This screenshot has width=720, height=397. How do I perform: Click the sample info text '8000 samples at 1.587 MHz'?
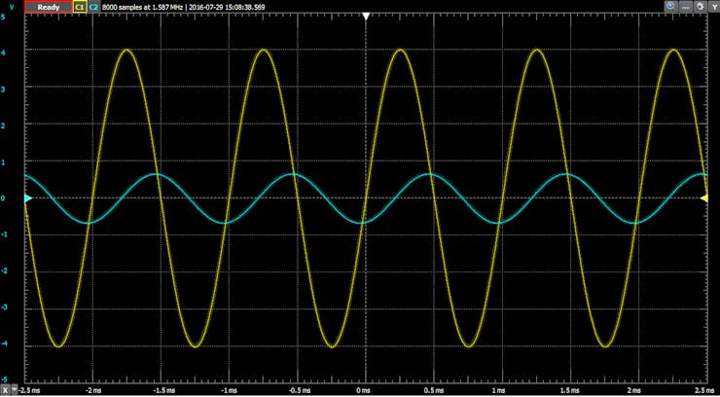click(141, 8)
